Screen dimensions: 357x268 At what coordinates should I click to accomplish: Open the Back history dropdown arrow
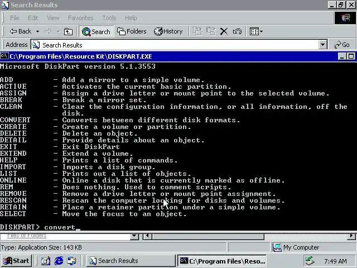[37, 31]
